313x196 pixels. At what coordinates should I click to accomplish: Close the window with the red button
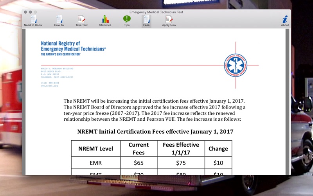[x=25, y=12]
